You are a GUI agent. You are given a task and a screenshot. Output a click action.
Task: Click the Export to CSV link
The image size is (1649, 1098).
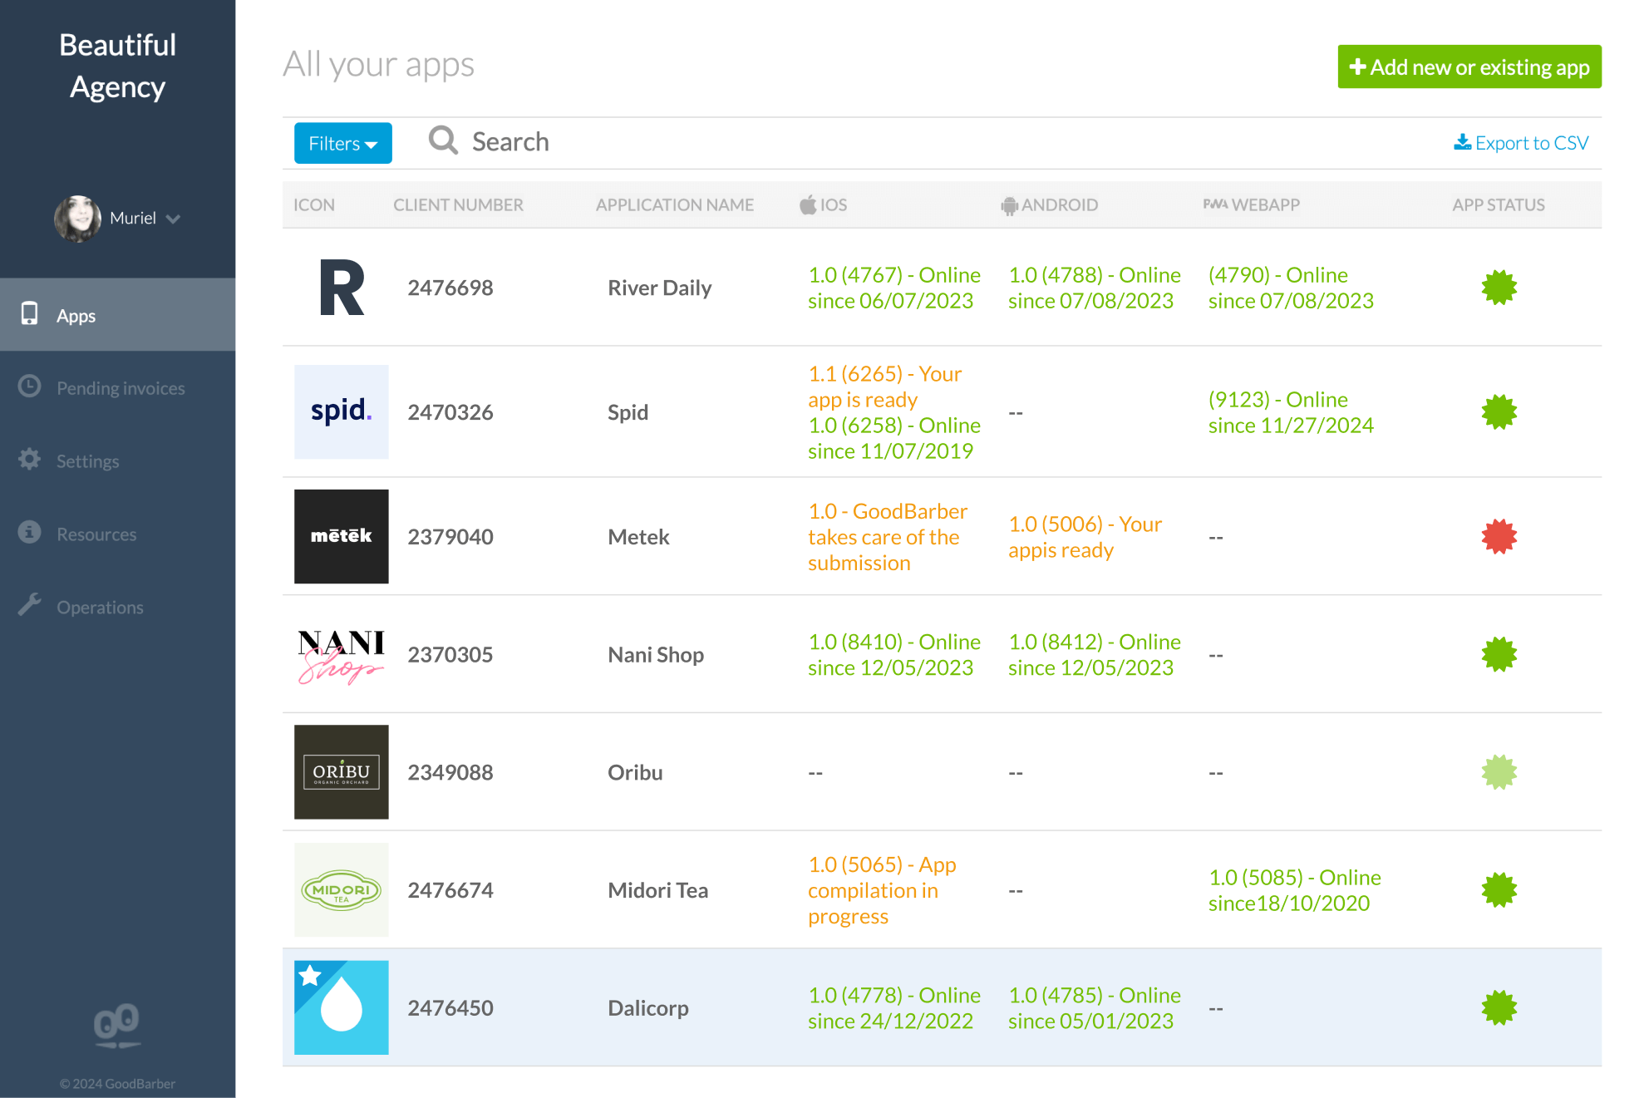1521,142
